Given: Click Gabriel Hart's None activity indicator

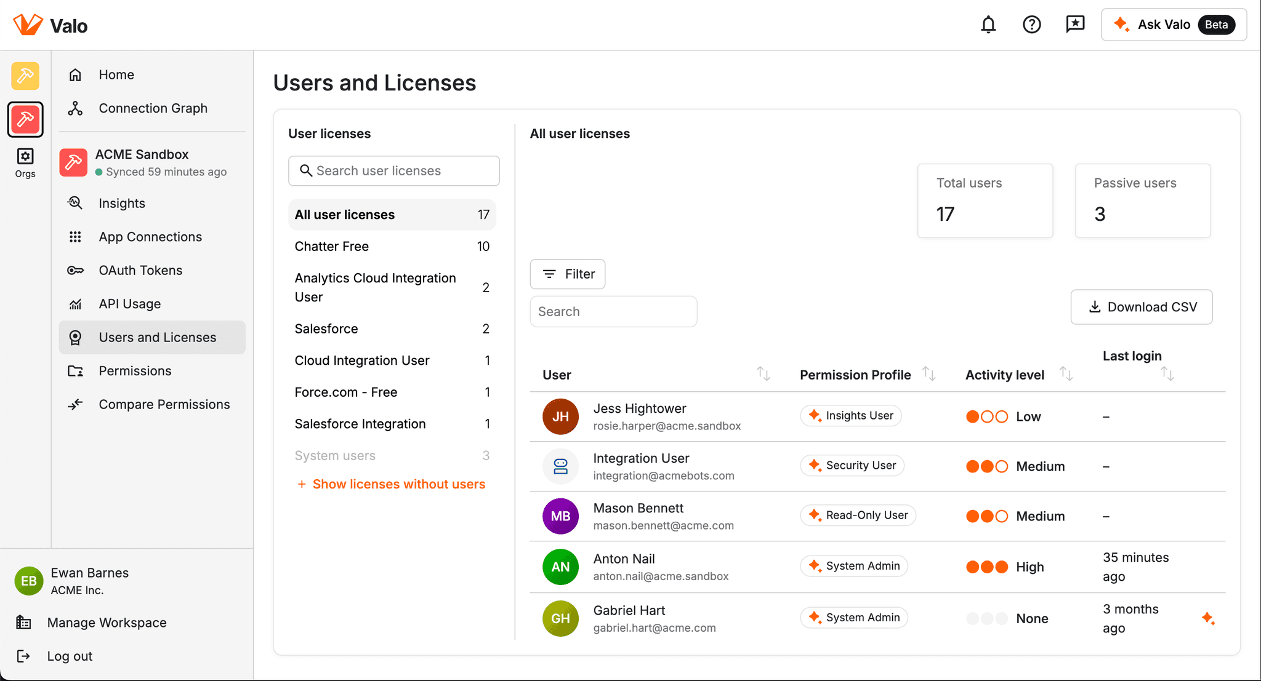Looking at the screenshot, I should 1007,618.
